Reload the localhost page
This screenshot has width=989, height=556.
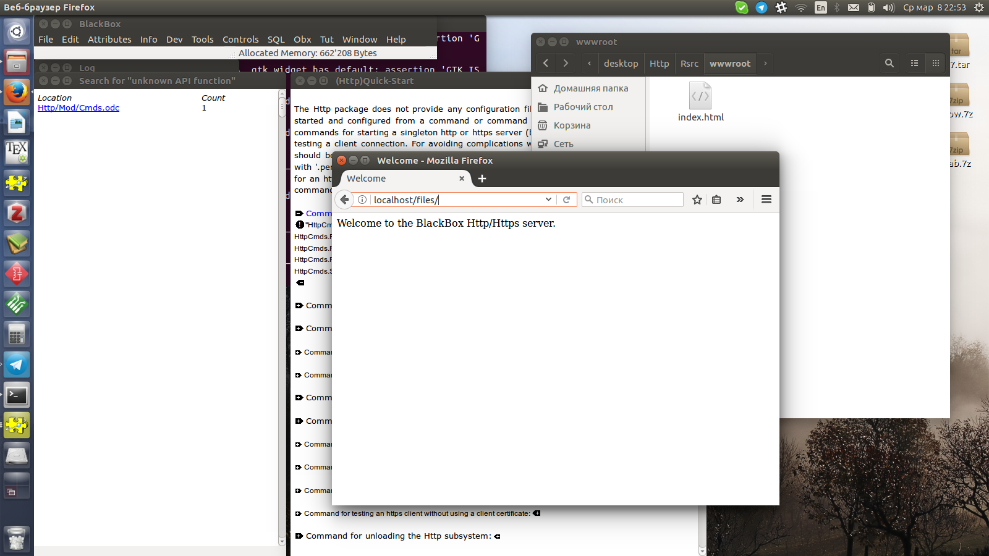pos(566,200)
